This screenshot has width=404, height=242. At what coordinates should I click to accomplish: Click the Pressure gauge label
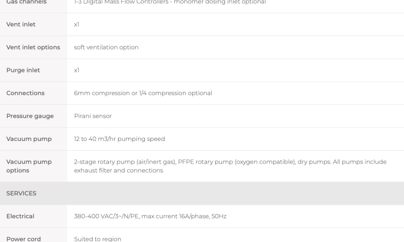click(x=30, y=116)
